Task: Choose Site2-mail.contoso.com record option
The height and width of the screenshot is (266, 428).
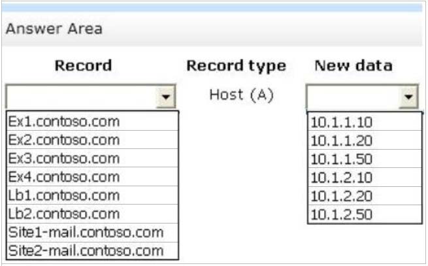Action: [x=92, y=250]
